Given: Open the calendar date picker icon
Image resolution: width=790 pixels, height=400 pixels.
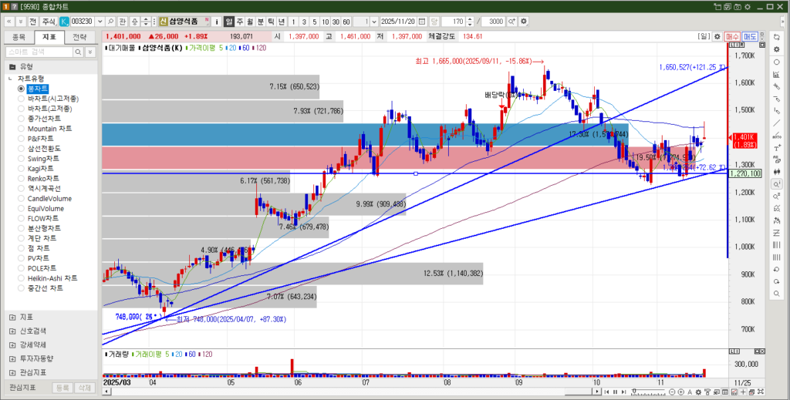Looking at the screenshot, I should [423, 22].
